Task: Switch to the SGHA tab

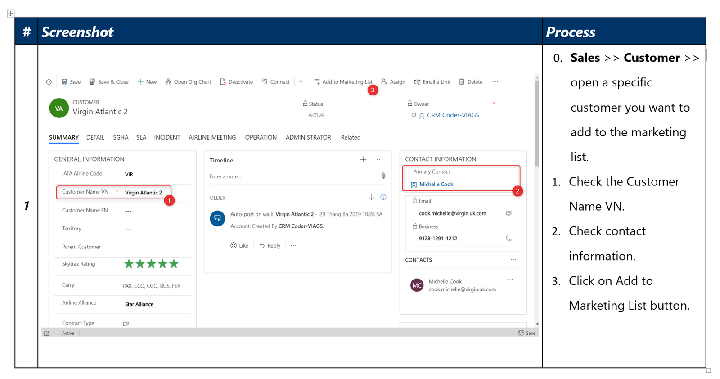Action: (121, 137)
